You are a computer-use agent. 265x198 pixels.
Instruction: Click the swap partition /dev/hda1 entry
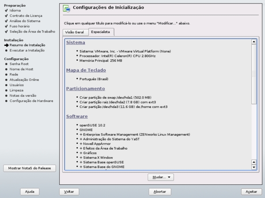115,98
